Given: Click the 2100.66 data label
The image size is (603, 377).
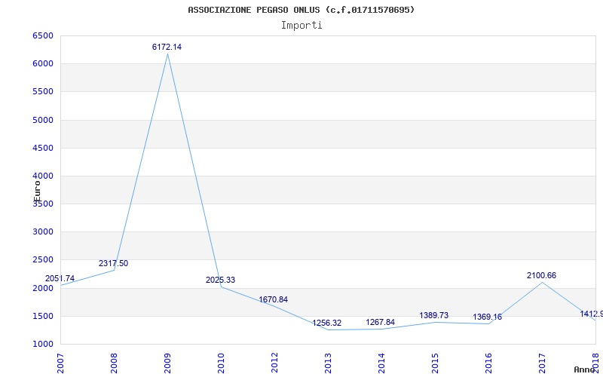Looking at the screenshot, I should (x=541, y=275).
